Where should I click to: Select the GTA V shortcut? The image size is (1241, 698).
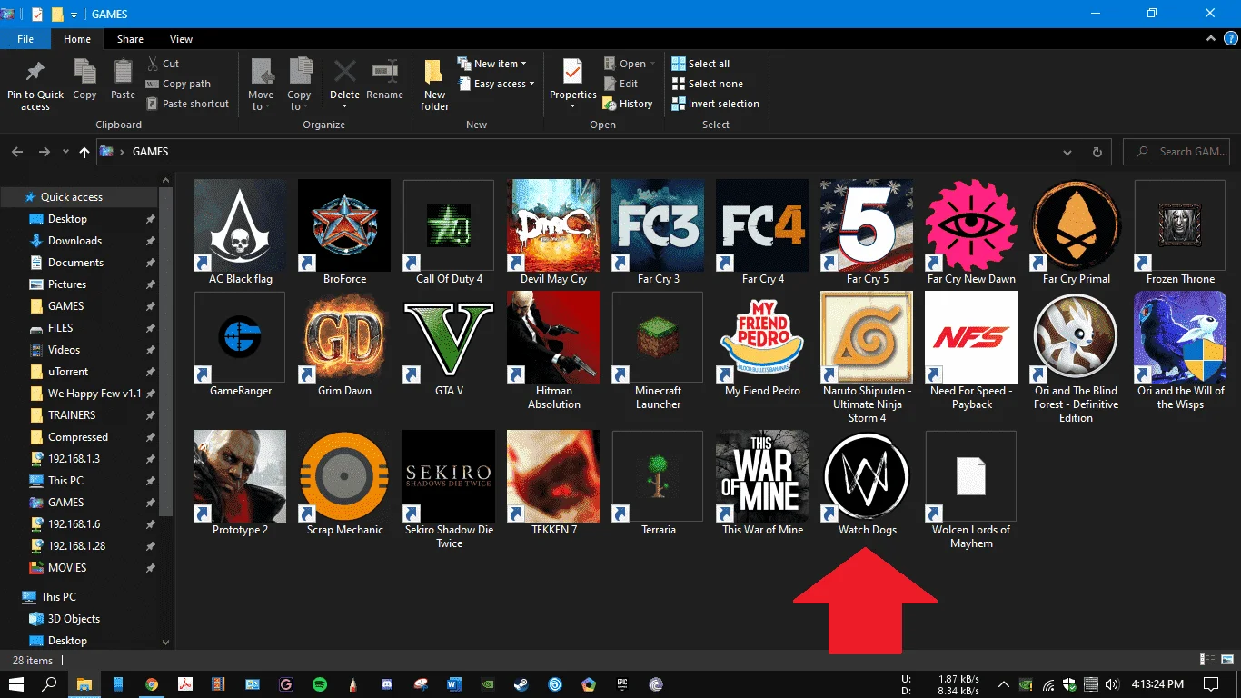[449, 344]
